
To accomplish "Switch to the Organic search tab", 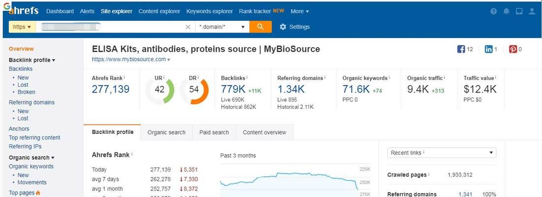I will (x=166, y=132).
